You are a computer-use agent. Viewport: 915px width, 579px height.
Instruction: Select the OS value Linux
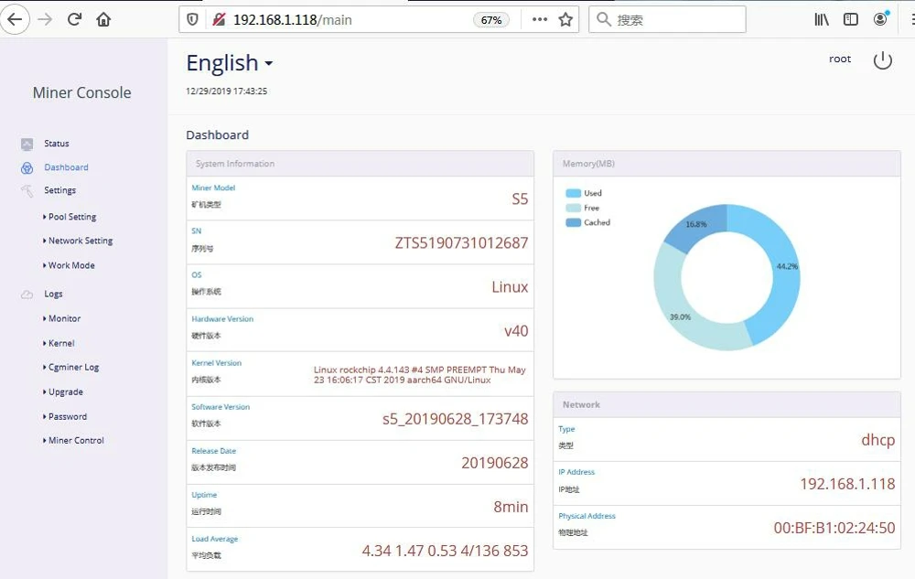tap(510, 287)
